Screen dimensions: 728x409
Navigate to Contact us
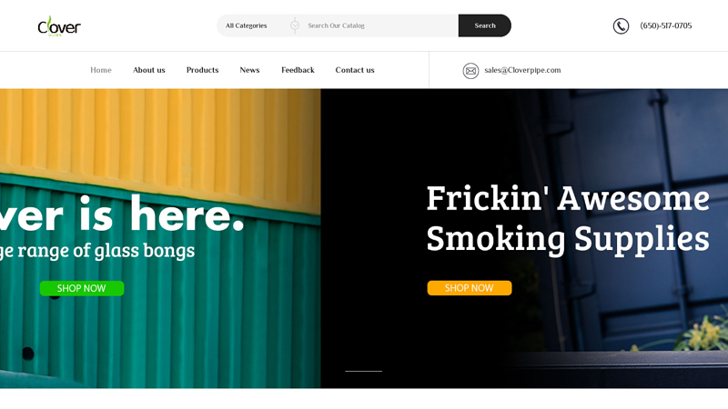pos(355,70)
